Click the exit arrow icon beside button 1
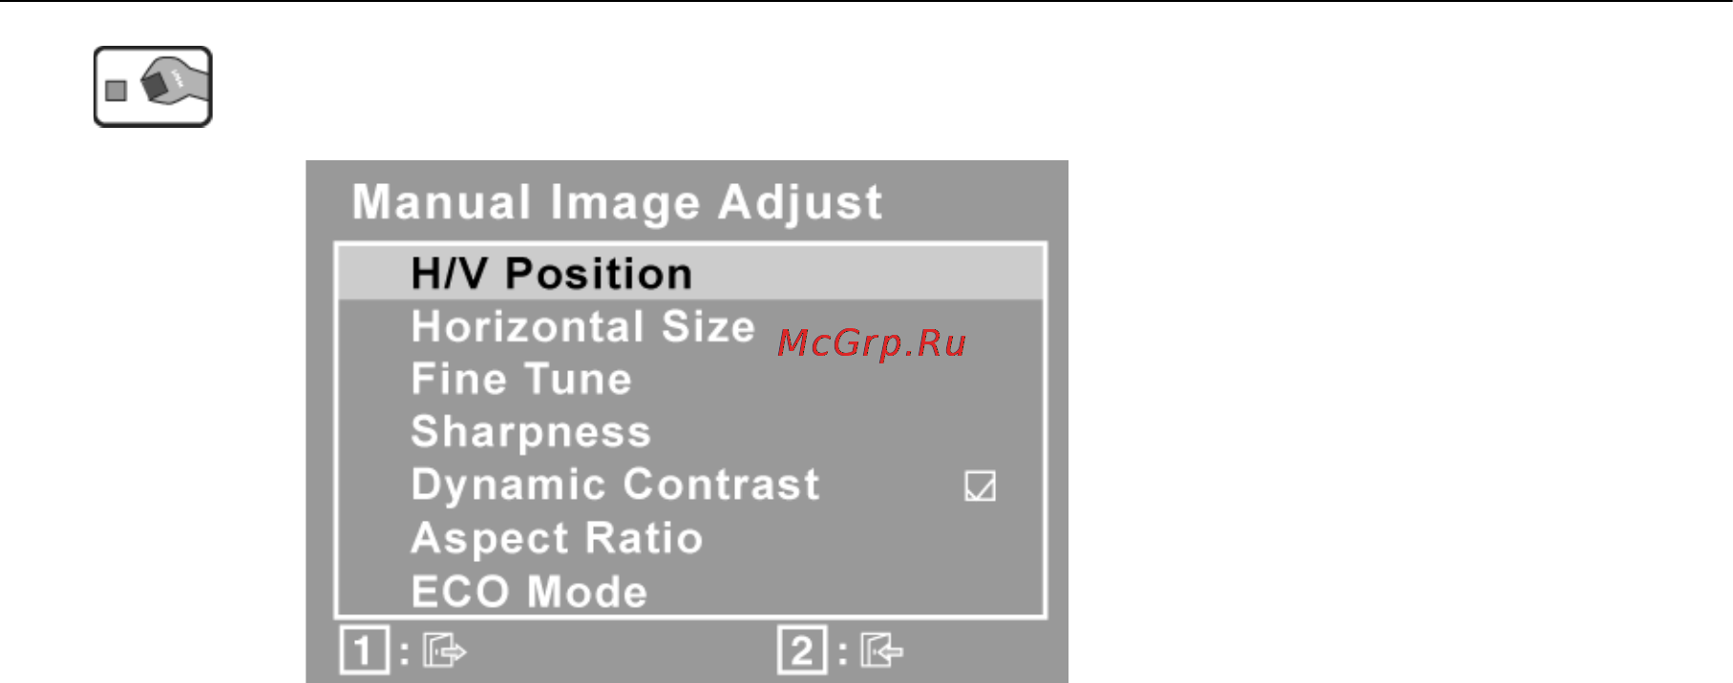1733x683 pixels. [x=444, y=652]
